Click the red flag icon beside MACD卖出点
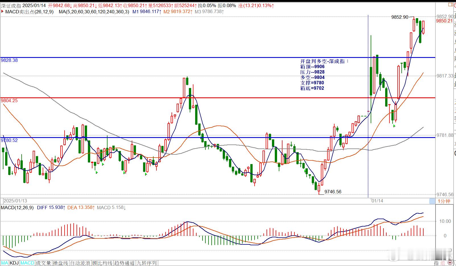 tap(3, 12)
